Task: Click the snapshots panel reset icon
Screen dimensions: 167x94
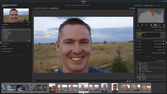Action: coord(28,25)
